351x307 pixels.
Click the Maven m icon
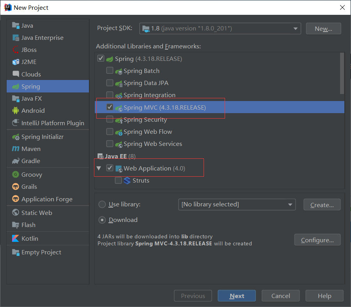tap(16, 149)
